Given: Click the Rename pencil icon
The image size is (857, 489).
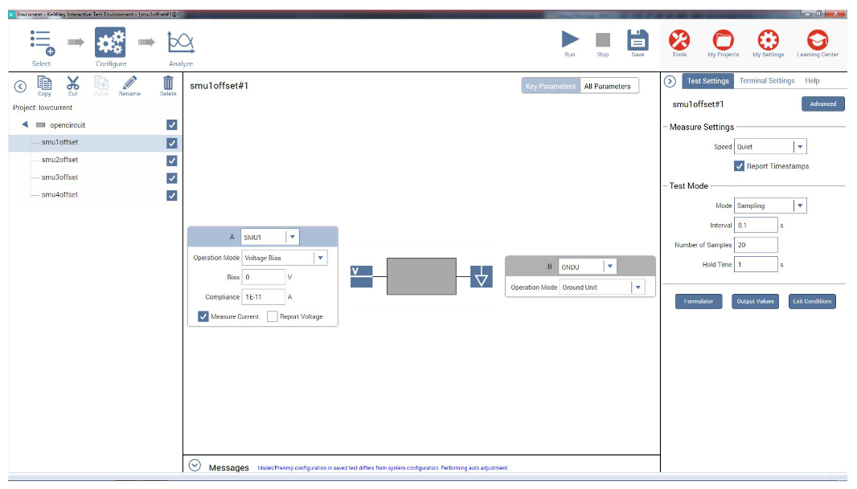Looking at the screenshot, I should point(129,83).
